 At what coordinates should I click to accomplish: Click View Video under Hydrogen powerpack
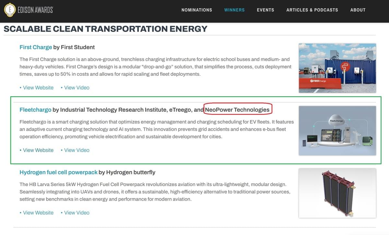click(x=77, y=213)
